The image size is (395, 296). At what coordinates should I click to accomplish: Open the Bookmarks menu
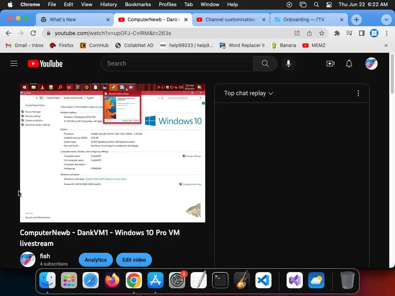click(x=138, y=4)
